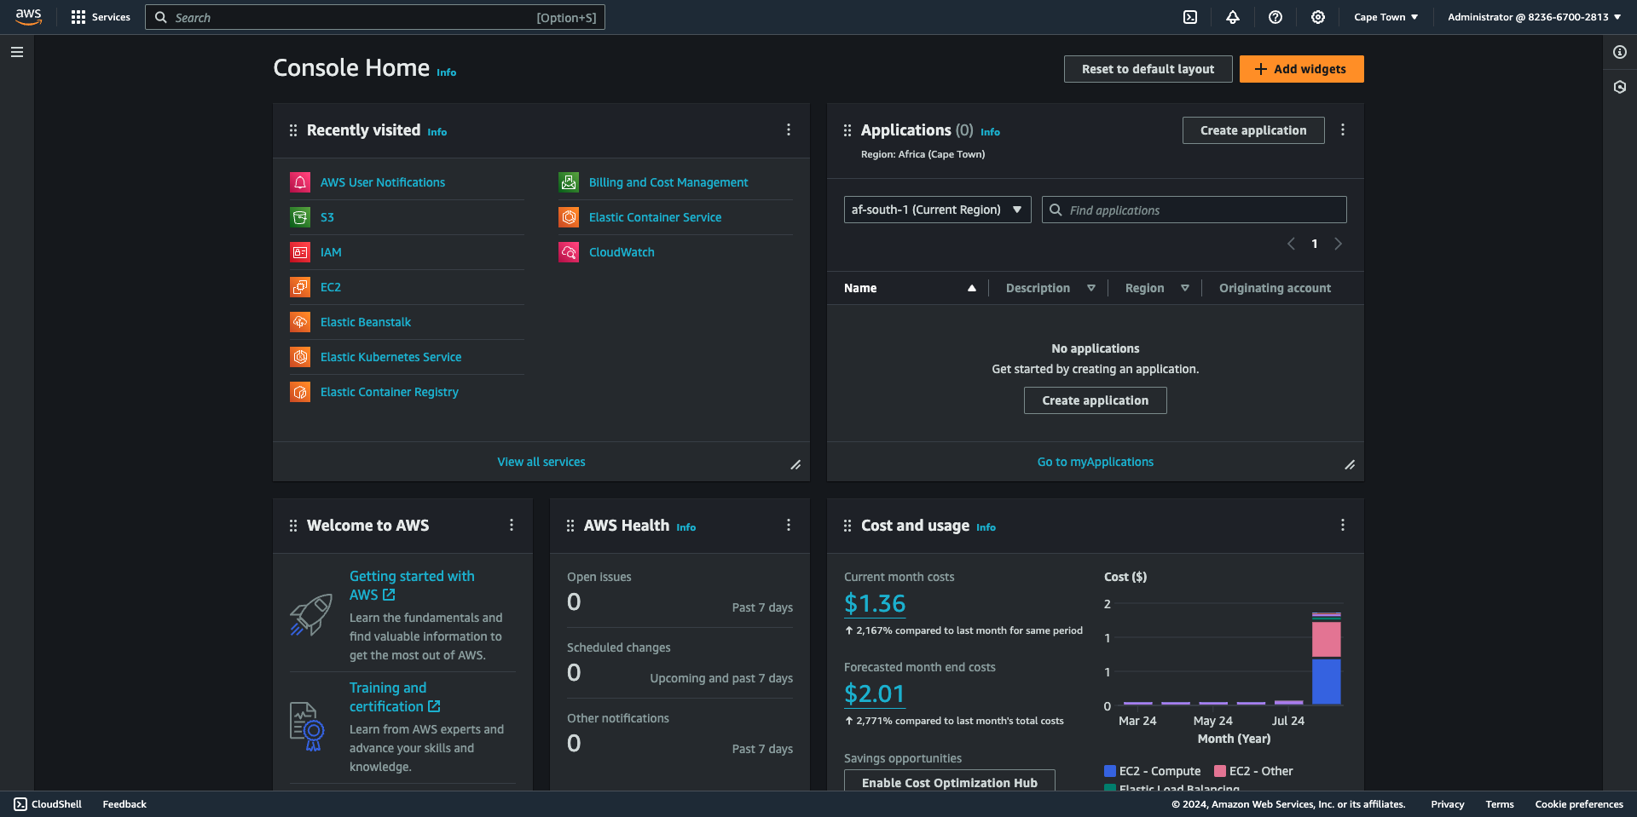This screenshot has height=817, width=1637.
Task: Open the Go to myApplications link
Action: tap(1096, 462)
